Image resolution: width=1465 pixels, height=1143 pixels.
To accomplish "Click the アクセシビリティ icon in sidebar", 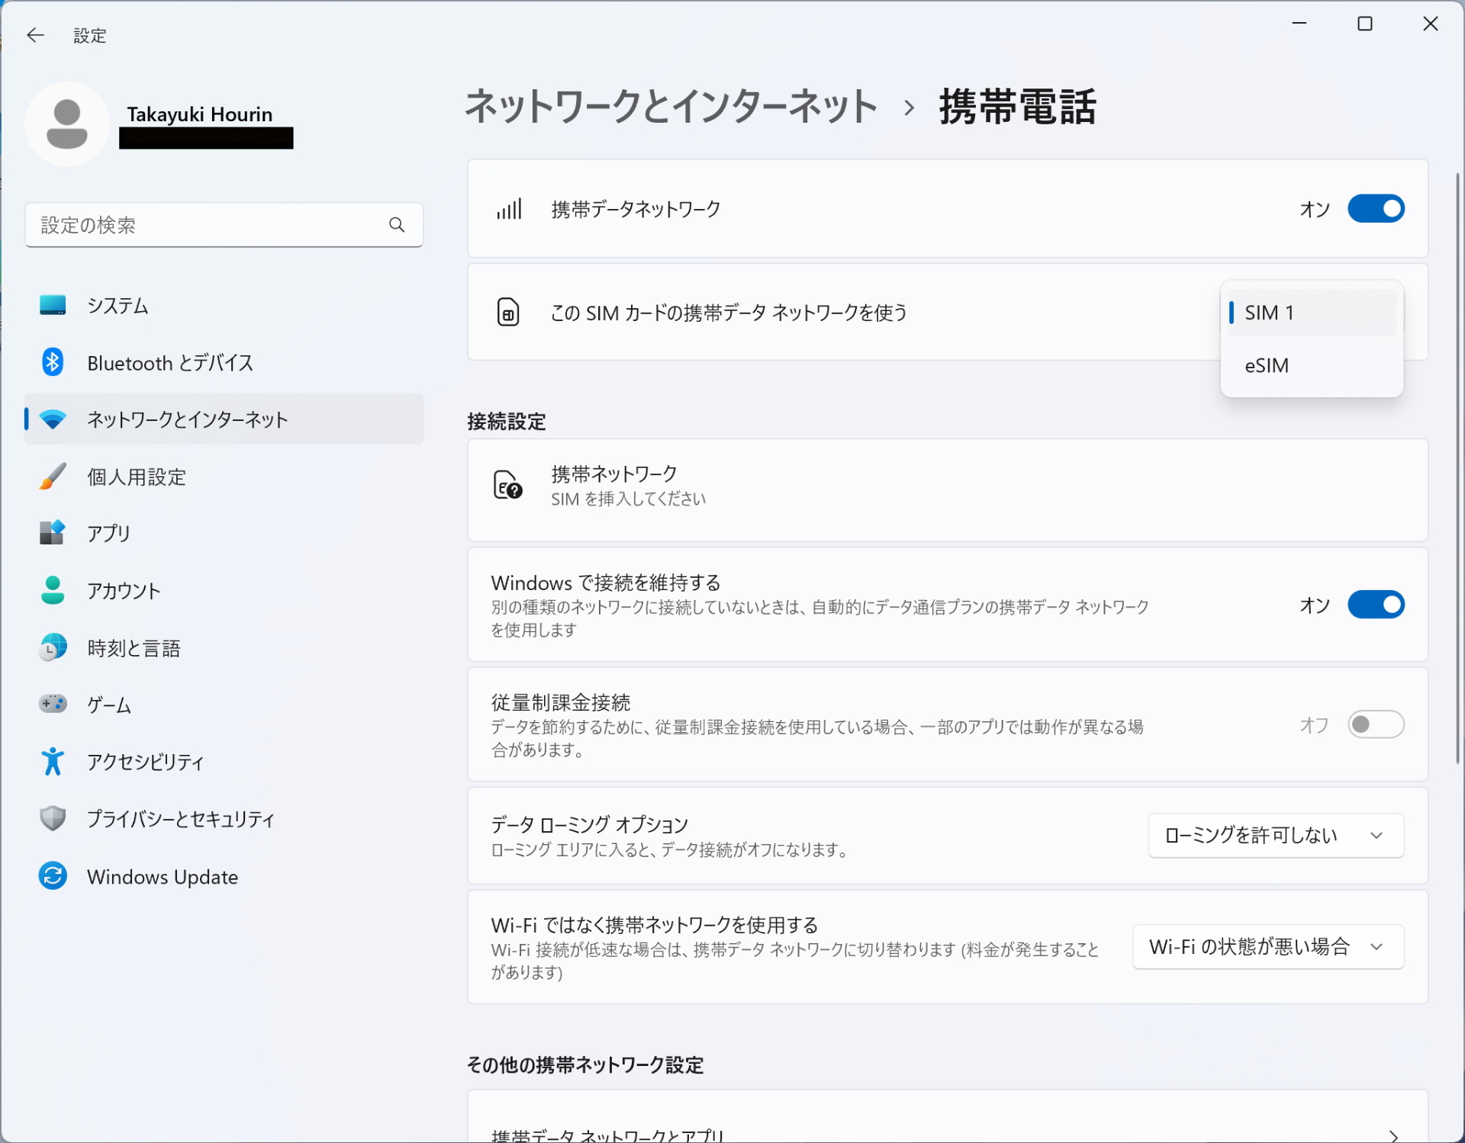I will 52,761.
